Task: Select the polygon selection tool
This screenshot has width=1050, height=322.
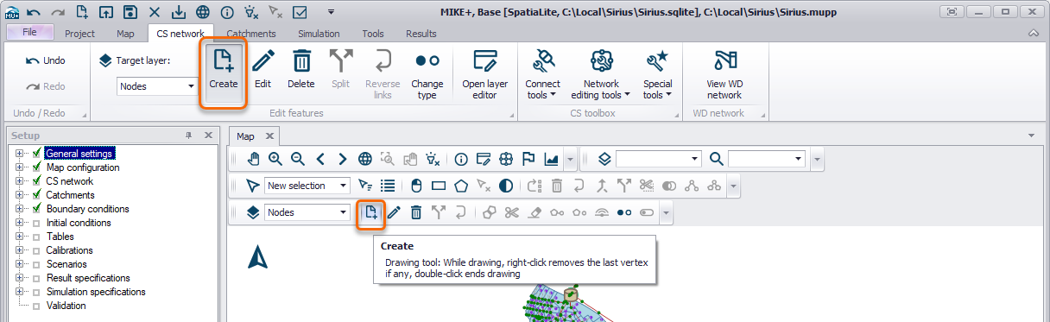Action: click(461, 186)
